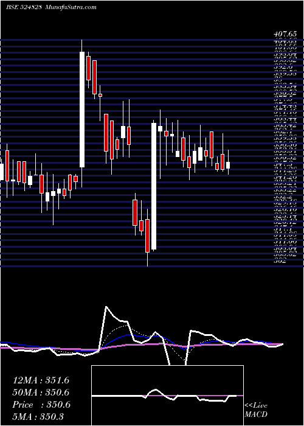Screen dimensions: 304x426
Task: Click the 50MA : 350.6 readout
Action: pos(41,393)
